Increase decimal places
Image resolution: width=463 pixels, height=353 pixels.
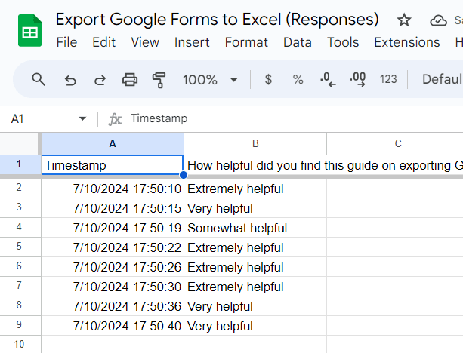[357, 79]
